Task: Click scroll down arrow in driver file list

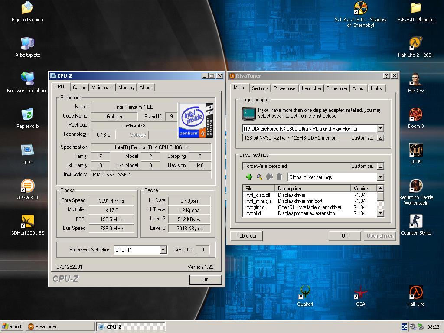Action: pos(381,213)
